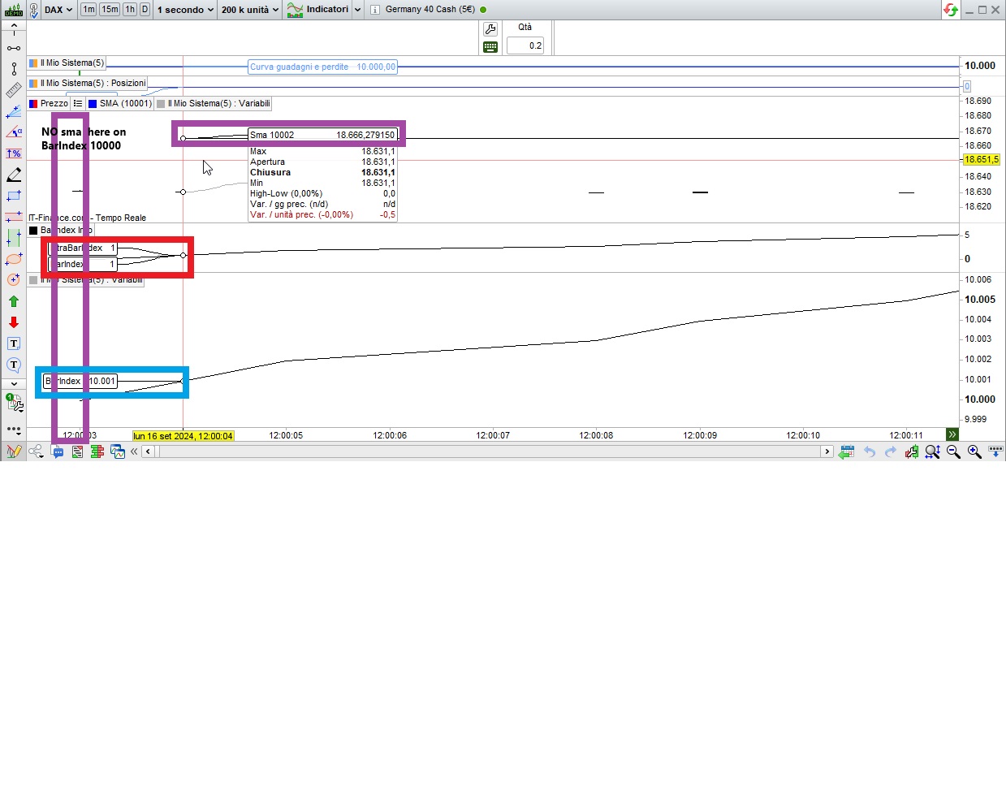Click the DEMO account chart icon
This screenshot has height=786, width=1006.
[14, 10]
